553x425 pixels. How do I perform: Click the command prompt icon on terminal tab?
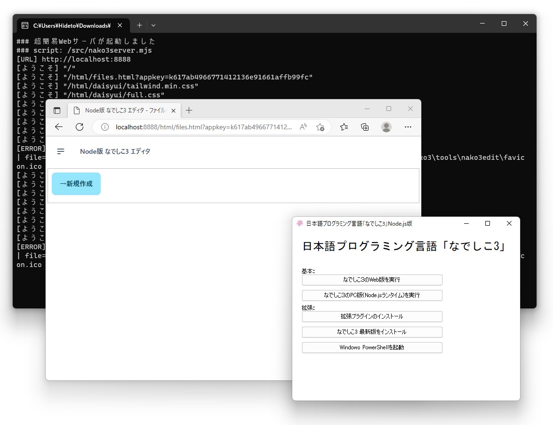click(x=26, y=25)
